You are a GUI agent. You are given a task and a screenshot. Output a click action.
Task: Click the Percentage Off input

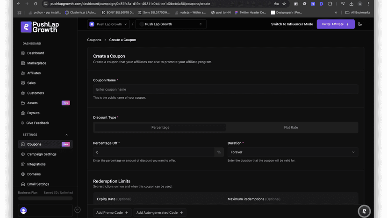point(154,152)
